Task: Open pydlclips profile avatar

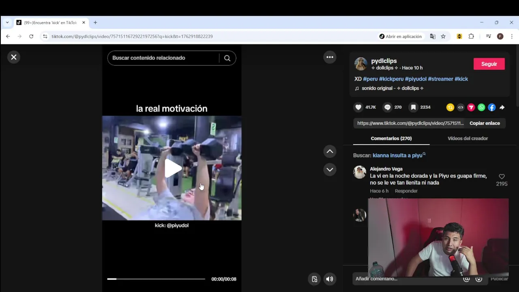Action: [360, 64]
